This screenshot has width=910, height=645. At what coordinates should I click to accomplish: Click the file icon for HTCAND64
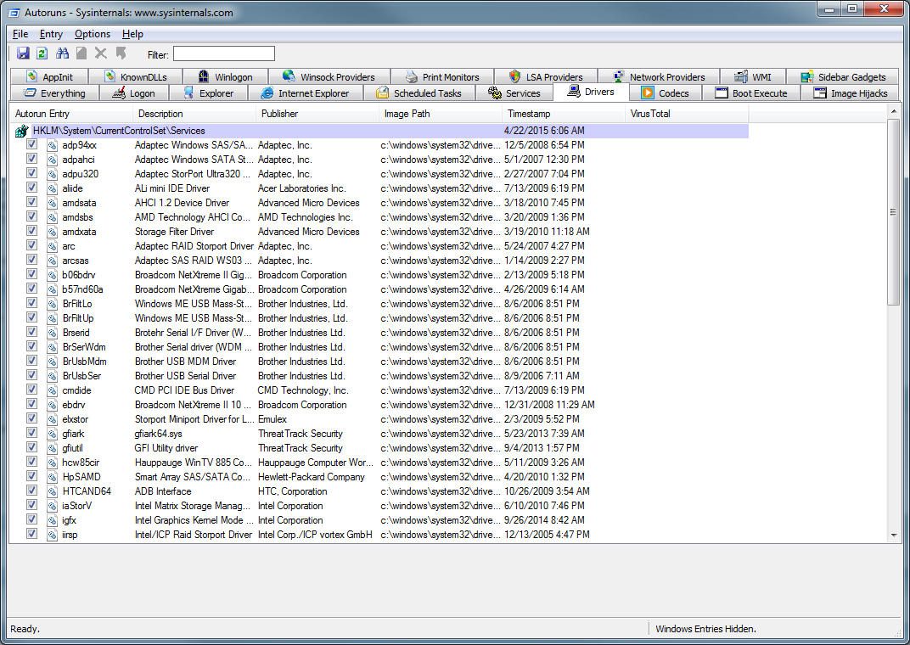[53, 491]
